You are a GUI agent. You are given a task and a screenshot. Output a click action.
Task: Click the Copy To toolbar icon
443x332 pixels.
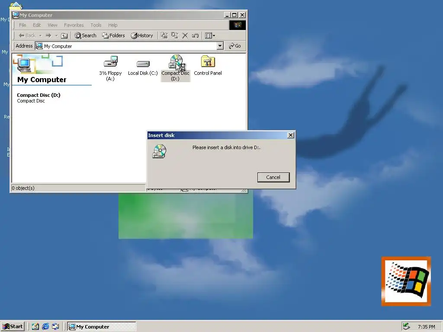pos(175,35)
